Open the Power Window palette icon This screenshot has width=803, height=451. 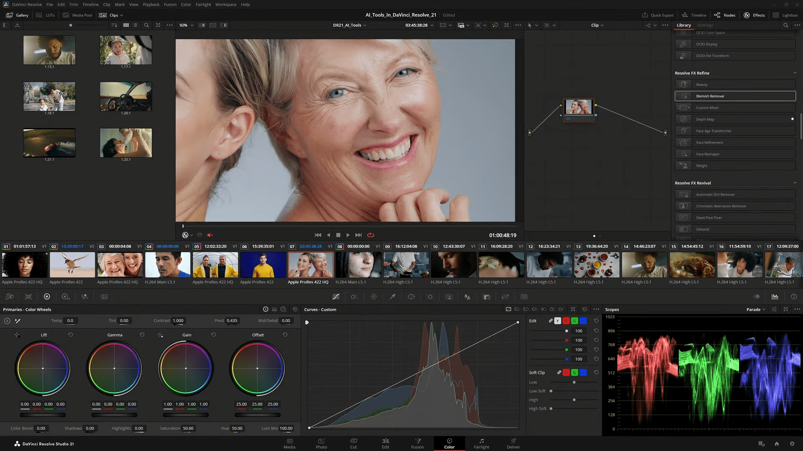coord(411,297)
